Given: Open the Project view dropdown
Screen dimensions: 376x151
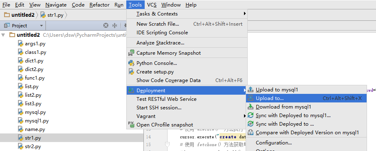Looking at the screenshot, I should point(41,26).
